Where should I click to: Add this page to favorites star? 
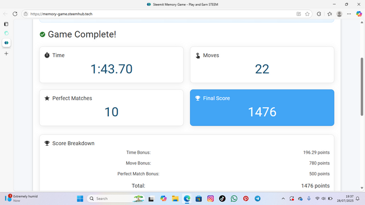[x=307, y=14]
